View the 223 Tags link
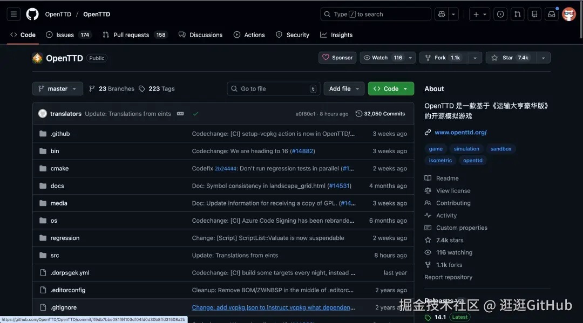The width and height of the screenshot is (583, 323). (x=157, y=89)
